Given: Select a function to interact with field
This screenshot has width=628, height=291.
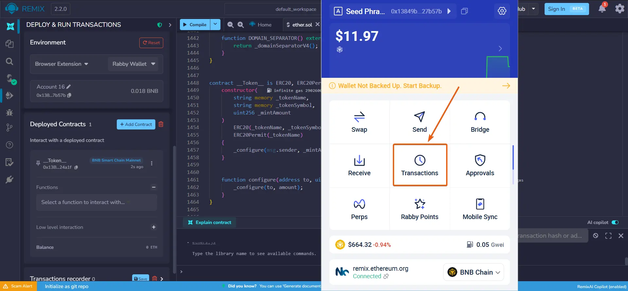Looking at the screenshot, I should pos(96,202).
